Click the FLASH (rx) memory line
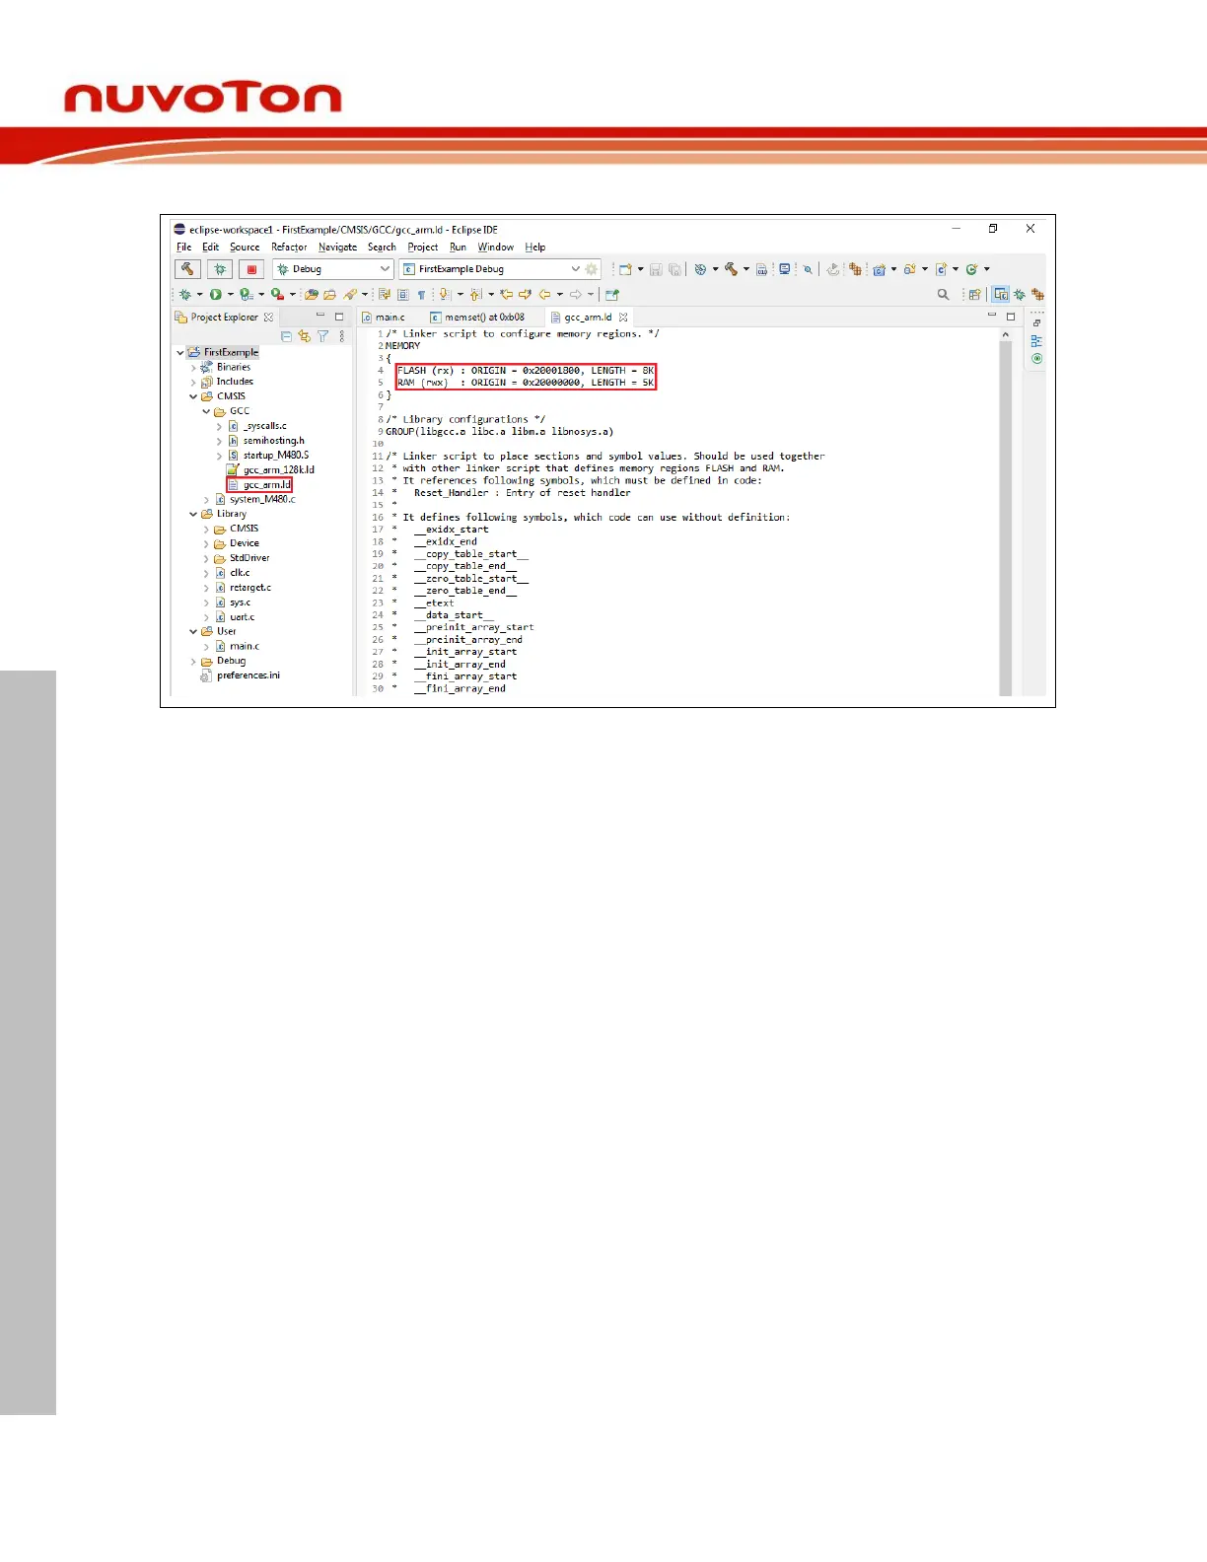1207x1562 pixels. click(526, 371)
